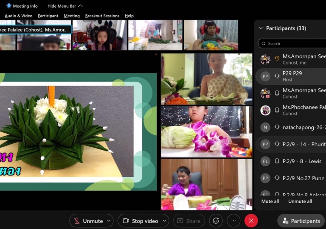Click PP avatar of P.2/9 No.27 Punn
326x229 pixels.
(265, 178)
